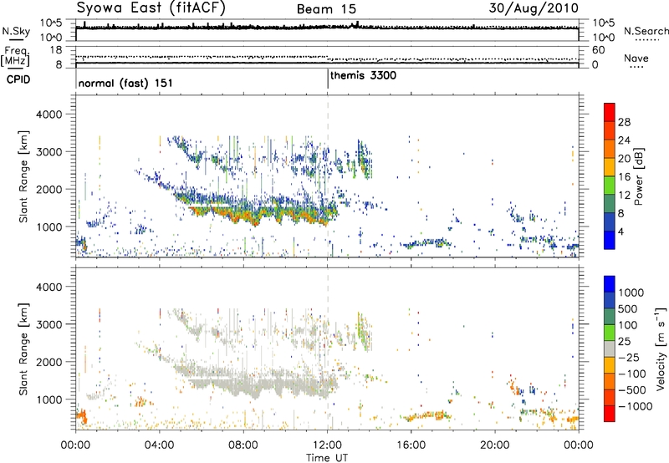Click the 'Velocity [m s-1]' colorbar label
Screen dimensions: 669x463
coord(661,349)
